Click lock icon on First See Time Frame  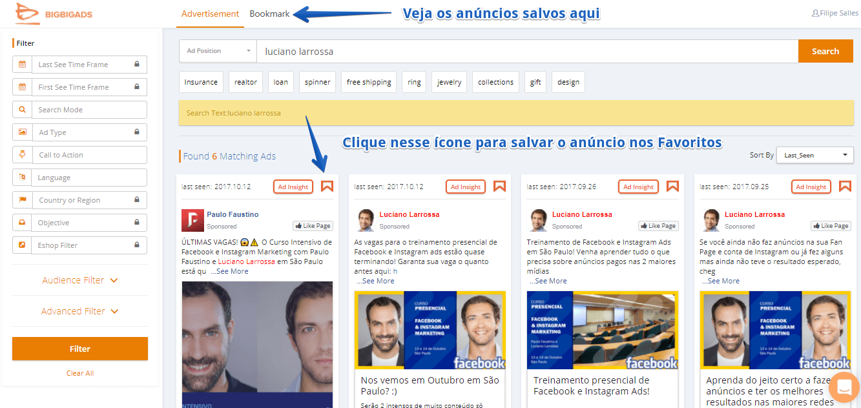[137, 87]
